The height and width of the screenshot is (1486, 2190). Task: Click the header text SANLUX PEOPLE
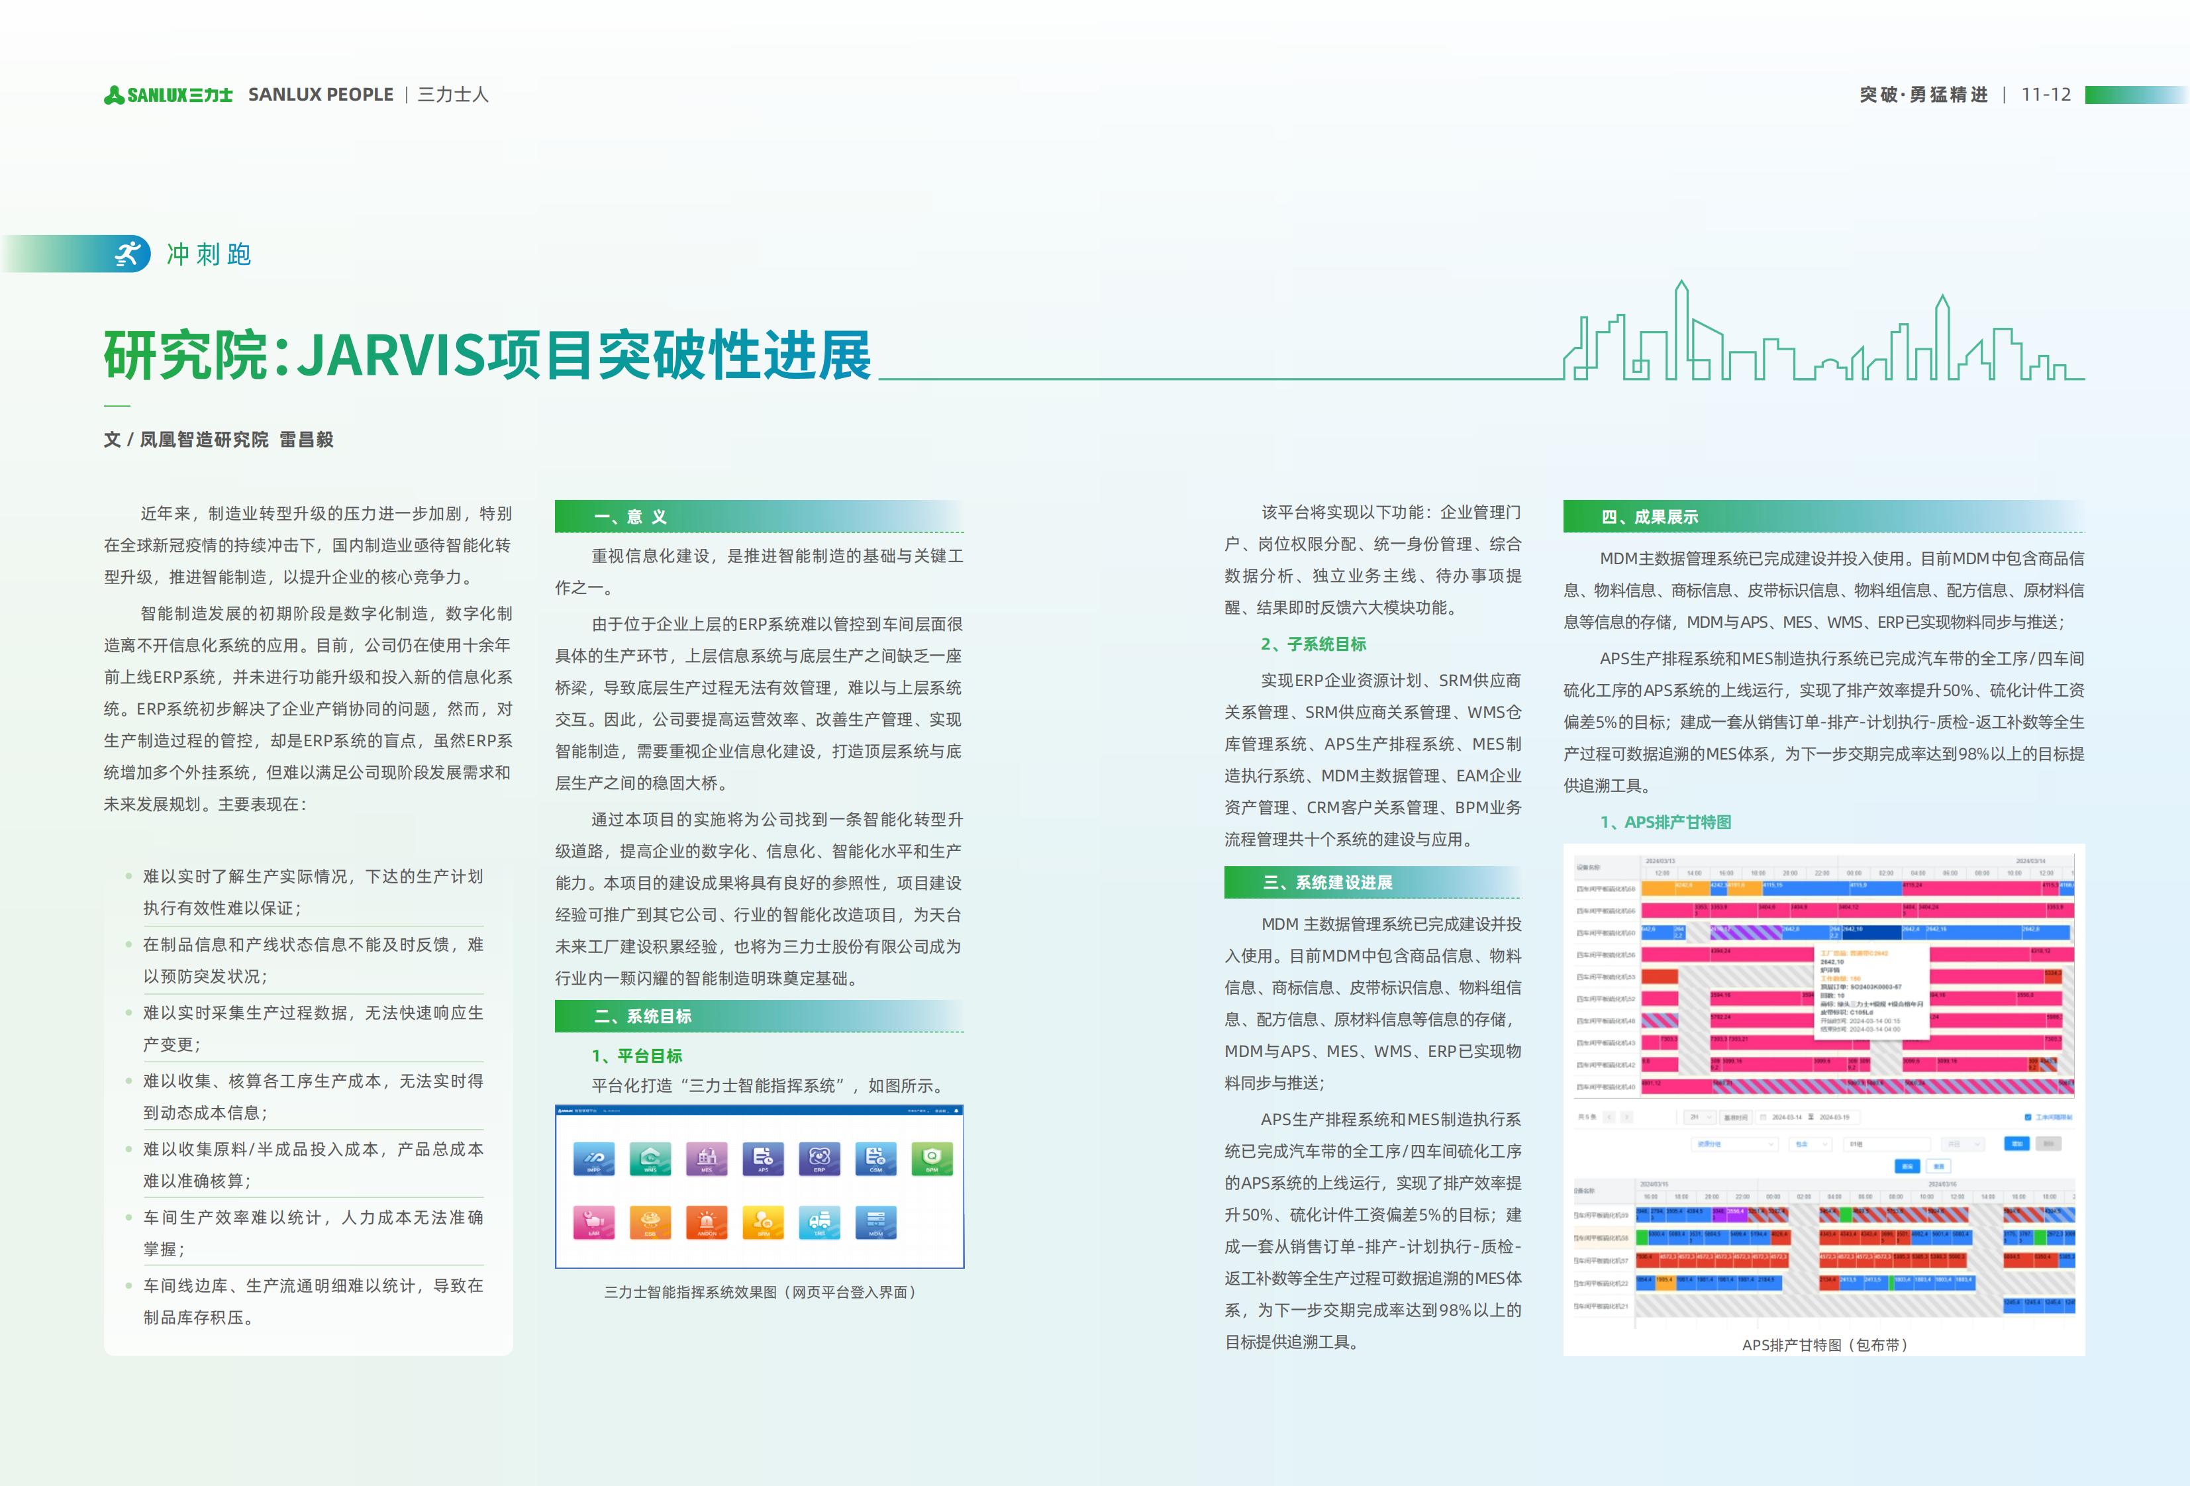pyautogui.click(x=321, y=94)
